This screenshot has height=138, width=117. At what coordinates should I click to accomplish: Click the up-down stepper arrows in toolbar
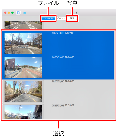(76, 13)
